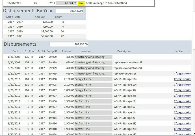The image size is (195, 136).
Task: Click the Comp ID column header
Action: 52,51
